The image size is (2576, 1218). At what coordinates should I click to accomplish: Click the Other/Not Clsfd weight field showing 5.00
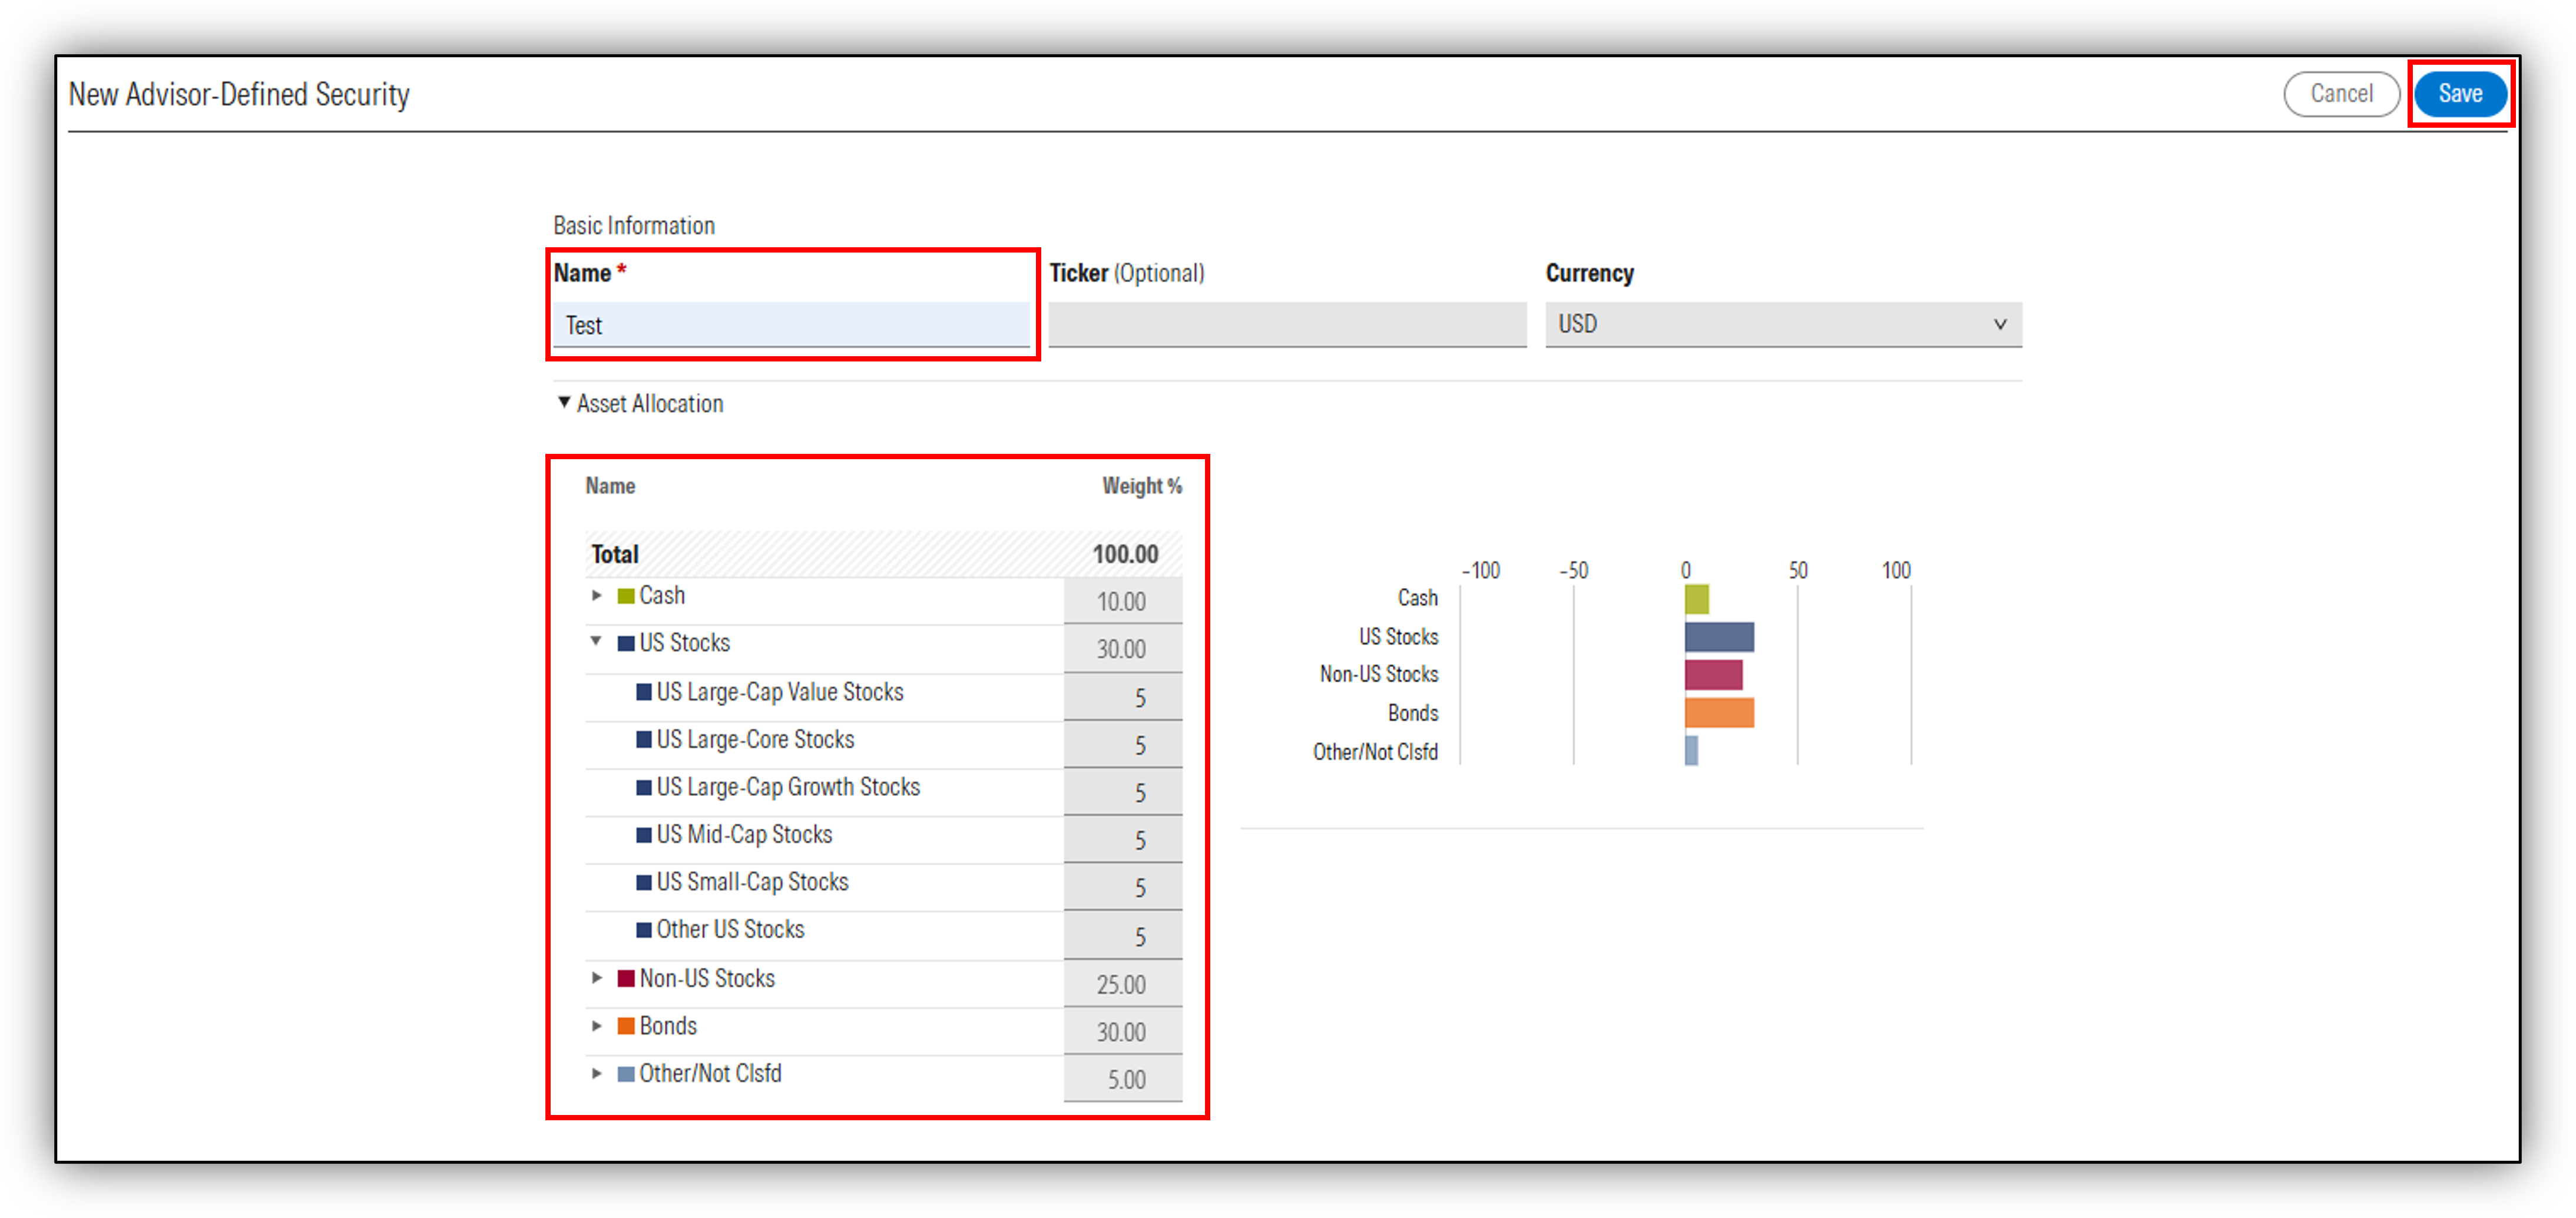pos(1122,1079)
